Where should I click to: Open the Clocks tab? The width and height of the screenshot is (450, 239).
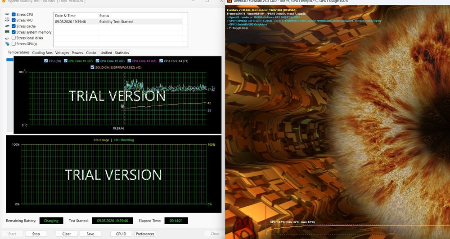[91, 52]
